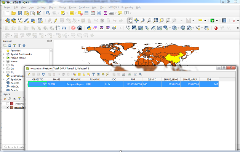Move selection to top in attribute table
Viewport: 240px width, 152px height.
point(98,74)
